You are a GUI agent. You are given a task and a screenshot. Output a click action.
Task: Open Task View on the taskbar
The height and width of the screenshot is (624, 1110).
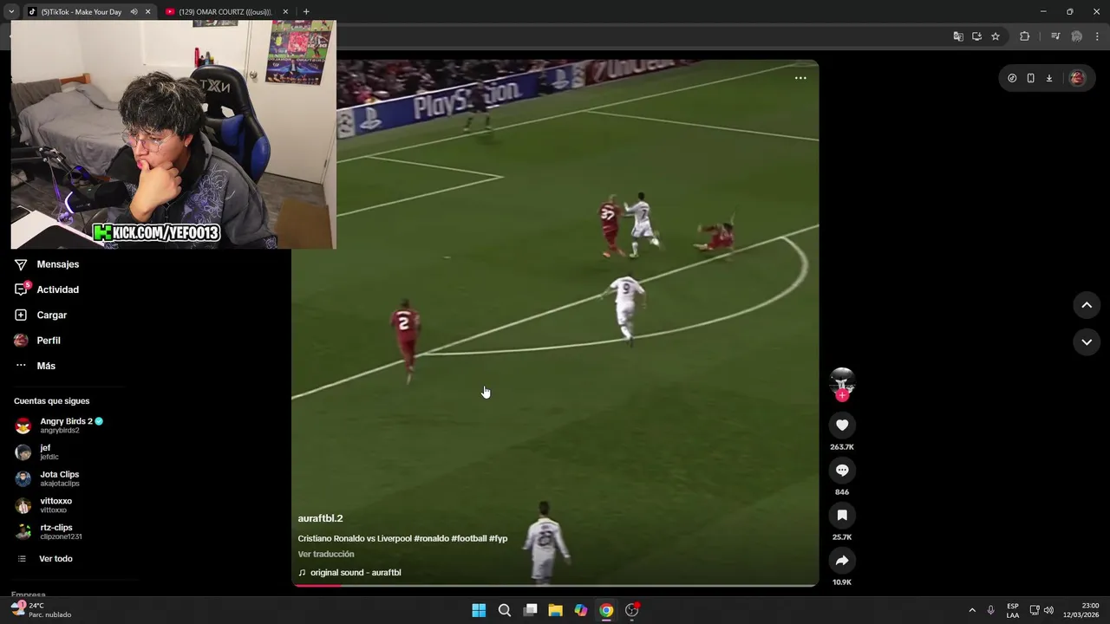coord(530,610)
